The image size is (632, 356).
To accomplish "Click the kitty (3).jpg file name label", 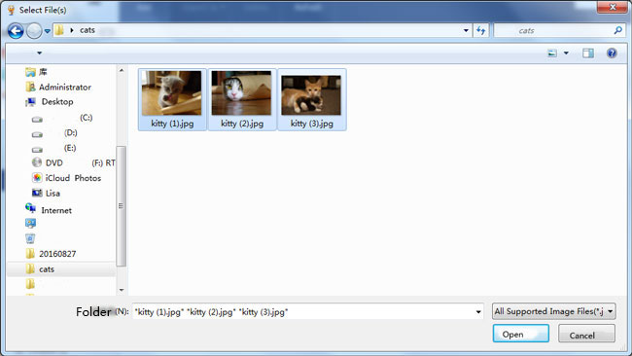I will pyautogui.click(x=311, y=124).
